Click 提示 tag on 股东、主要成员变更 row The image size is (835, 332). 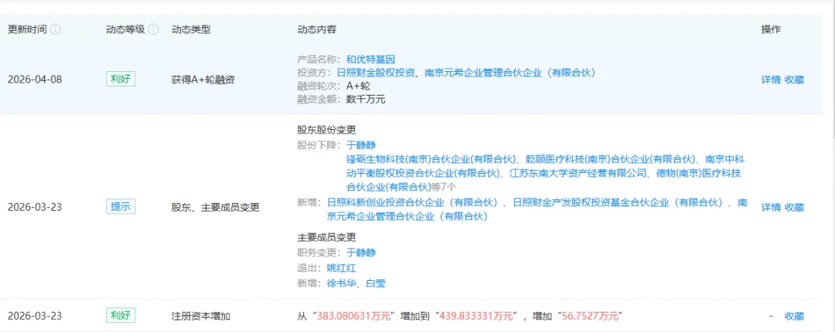[121, 206]
